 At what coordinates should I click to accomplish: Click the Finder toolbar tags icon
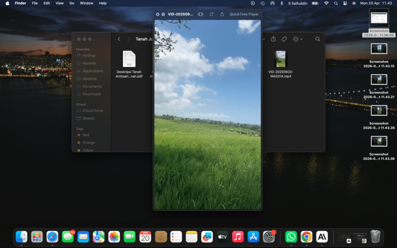284,39
